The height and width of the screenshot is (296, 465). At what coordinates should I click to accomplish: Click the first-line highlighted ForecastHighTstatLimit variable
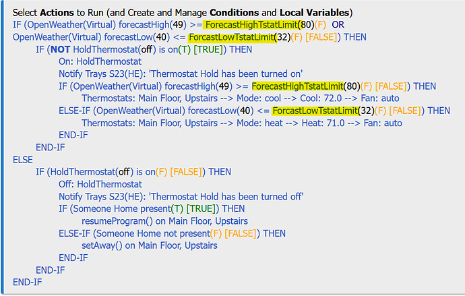pos(251,25)
